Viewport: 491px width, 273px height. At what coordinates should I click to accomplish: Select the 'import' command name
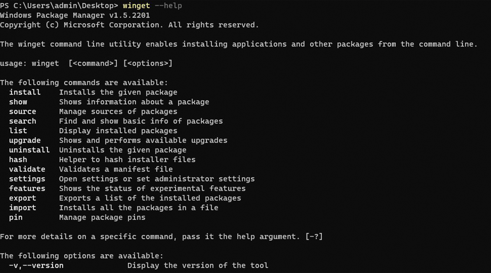[22, 208]
